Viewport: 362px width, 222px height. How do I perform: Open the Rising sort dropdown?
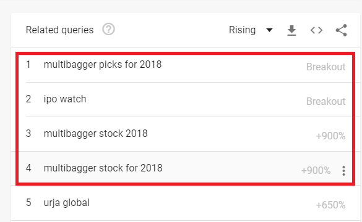click(x=251, y=30)
